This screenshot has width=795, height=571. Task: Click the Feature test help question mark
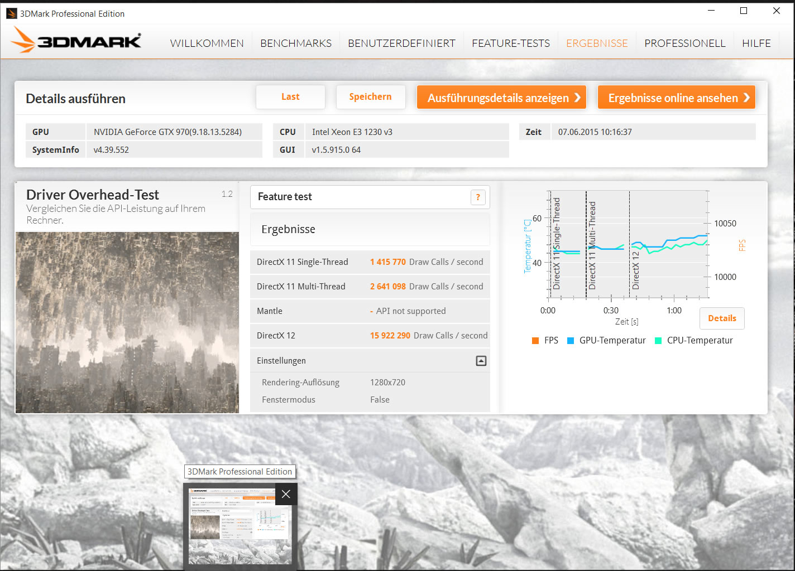pos(478,197)
